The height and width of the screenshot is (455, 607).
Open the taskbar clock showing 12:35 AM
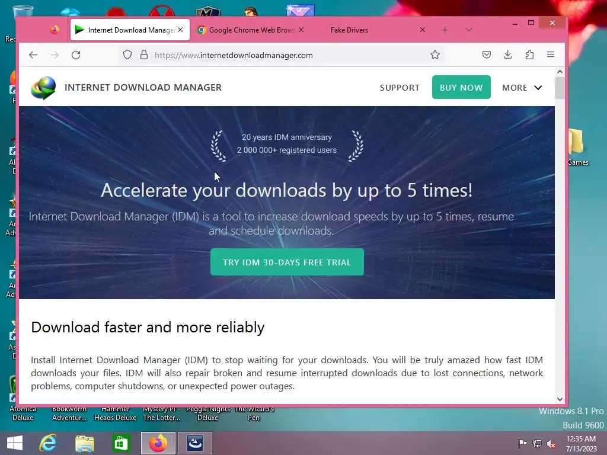(x=582, y=443)
